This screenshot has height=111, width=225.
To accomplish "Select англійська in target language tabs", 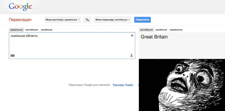I will [x=146, y=30].
